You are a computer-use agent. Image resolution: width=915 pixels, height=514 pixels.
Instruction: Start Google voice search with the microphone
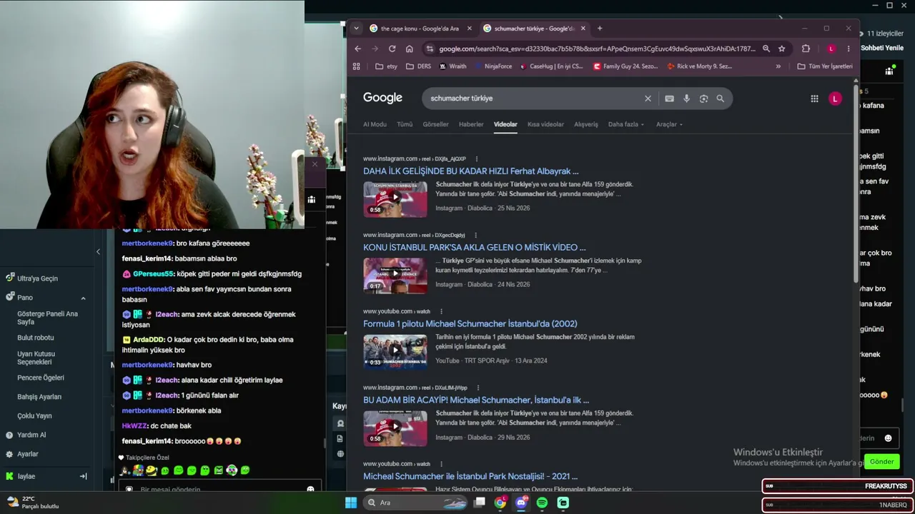coord(686,99)
